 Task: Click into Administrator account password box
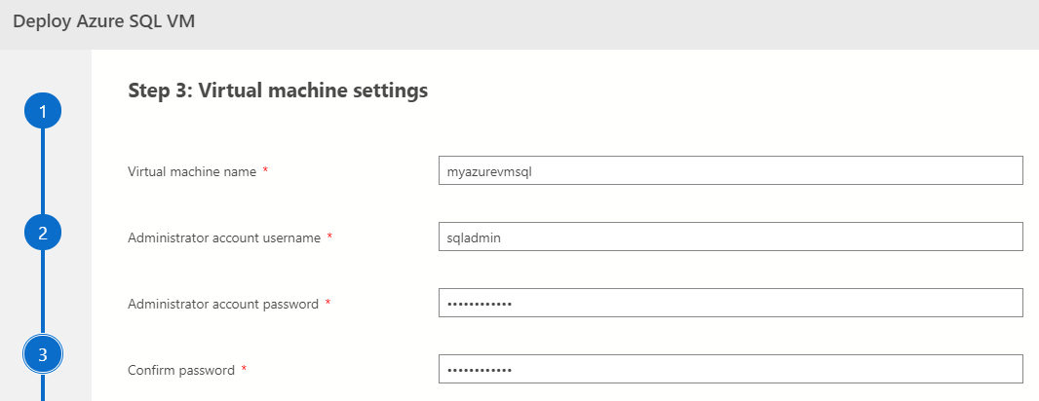[x=730, y=303]
